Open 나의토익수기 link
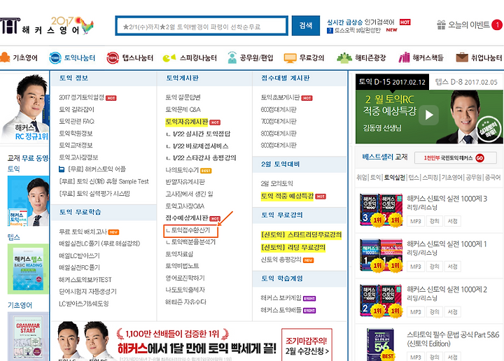 coord(182,170)
